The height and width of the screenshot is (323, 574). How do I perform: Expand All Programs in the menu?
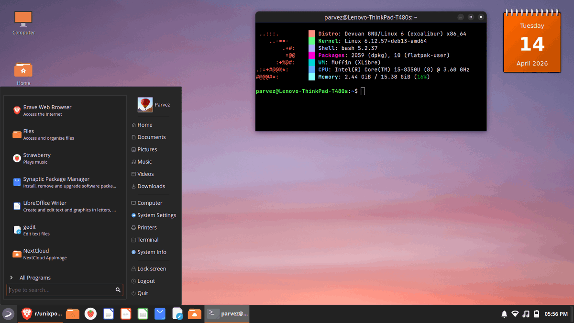pos(65,278)
